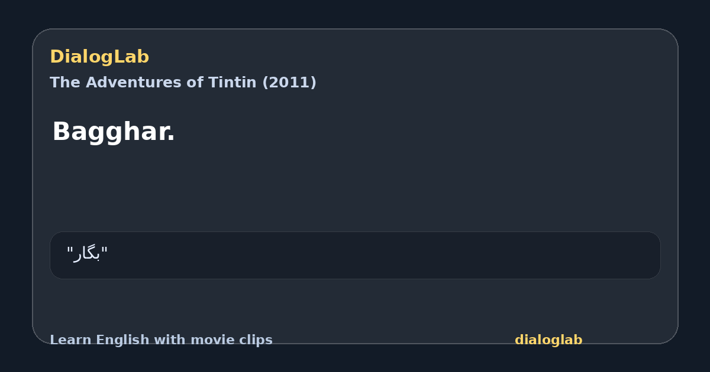The height and width of the screenshot is (372, 710).
Task: Click the Lab part of the logo
Action: (x=131, y=57)
